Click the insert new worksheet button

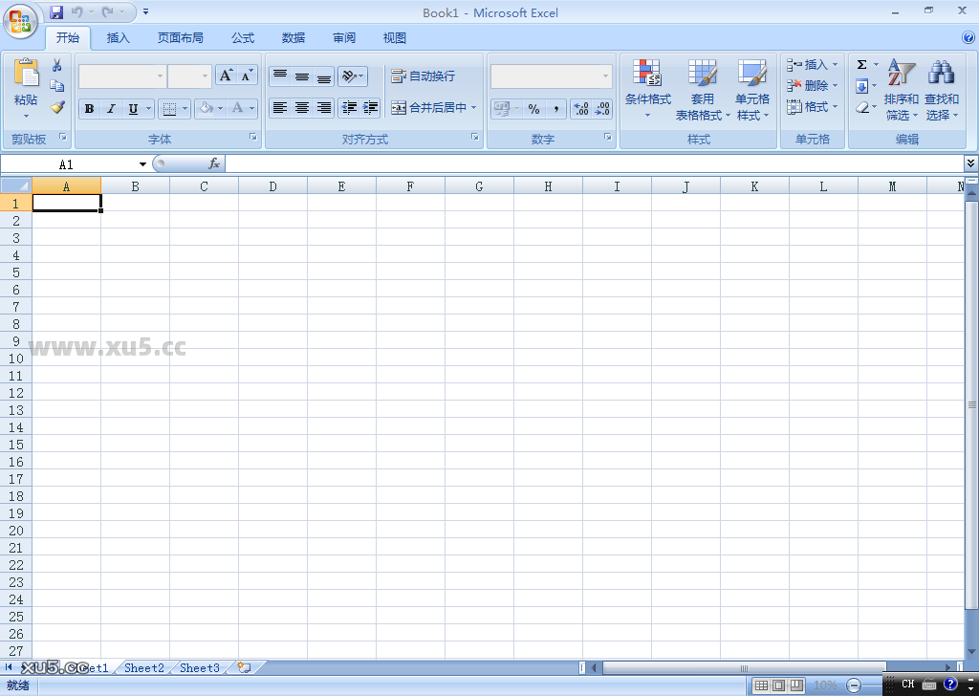(x=242, y=667)
